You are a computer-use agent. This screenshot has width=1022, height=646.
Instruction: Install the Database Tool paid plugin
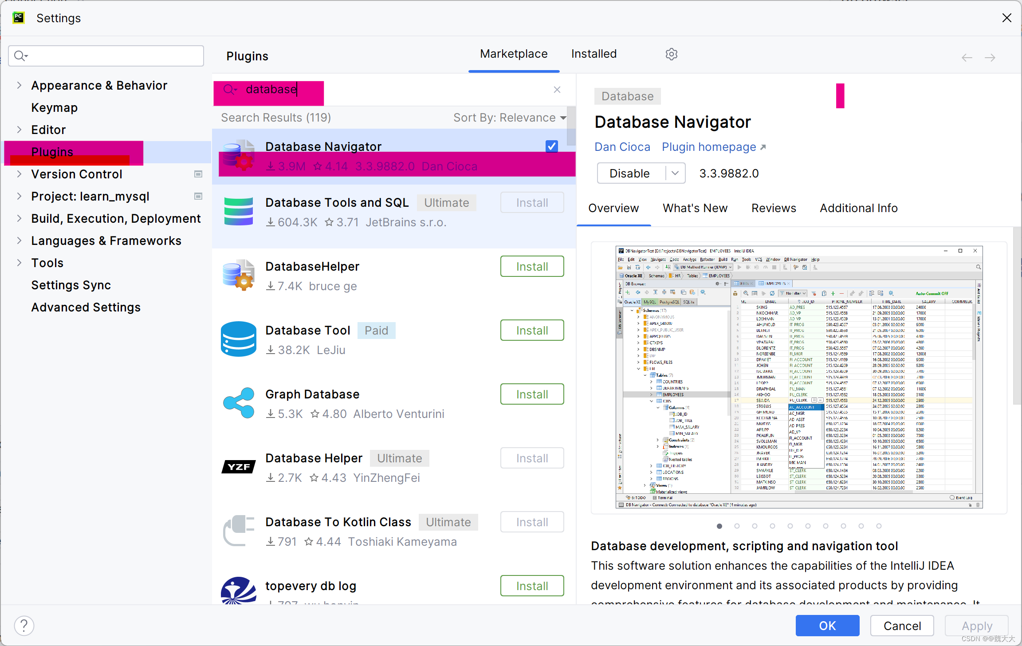click(x=532, y=331)
